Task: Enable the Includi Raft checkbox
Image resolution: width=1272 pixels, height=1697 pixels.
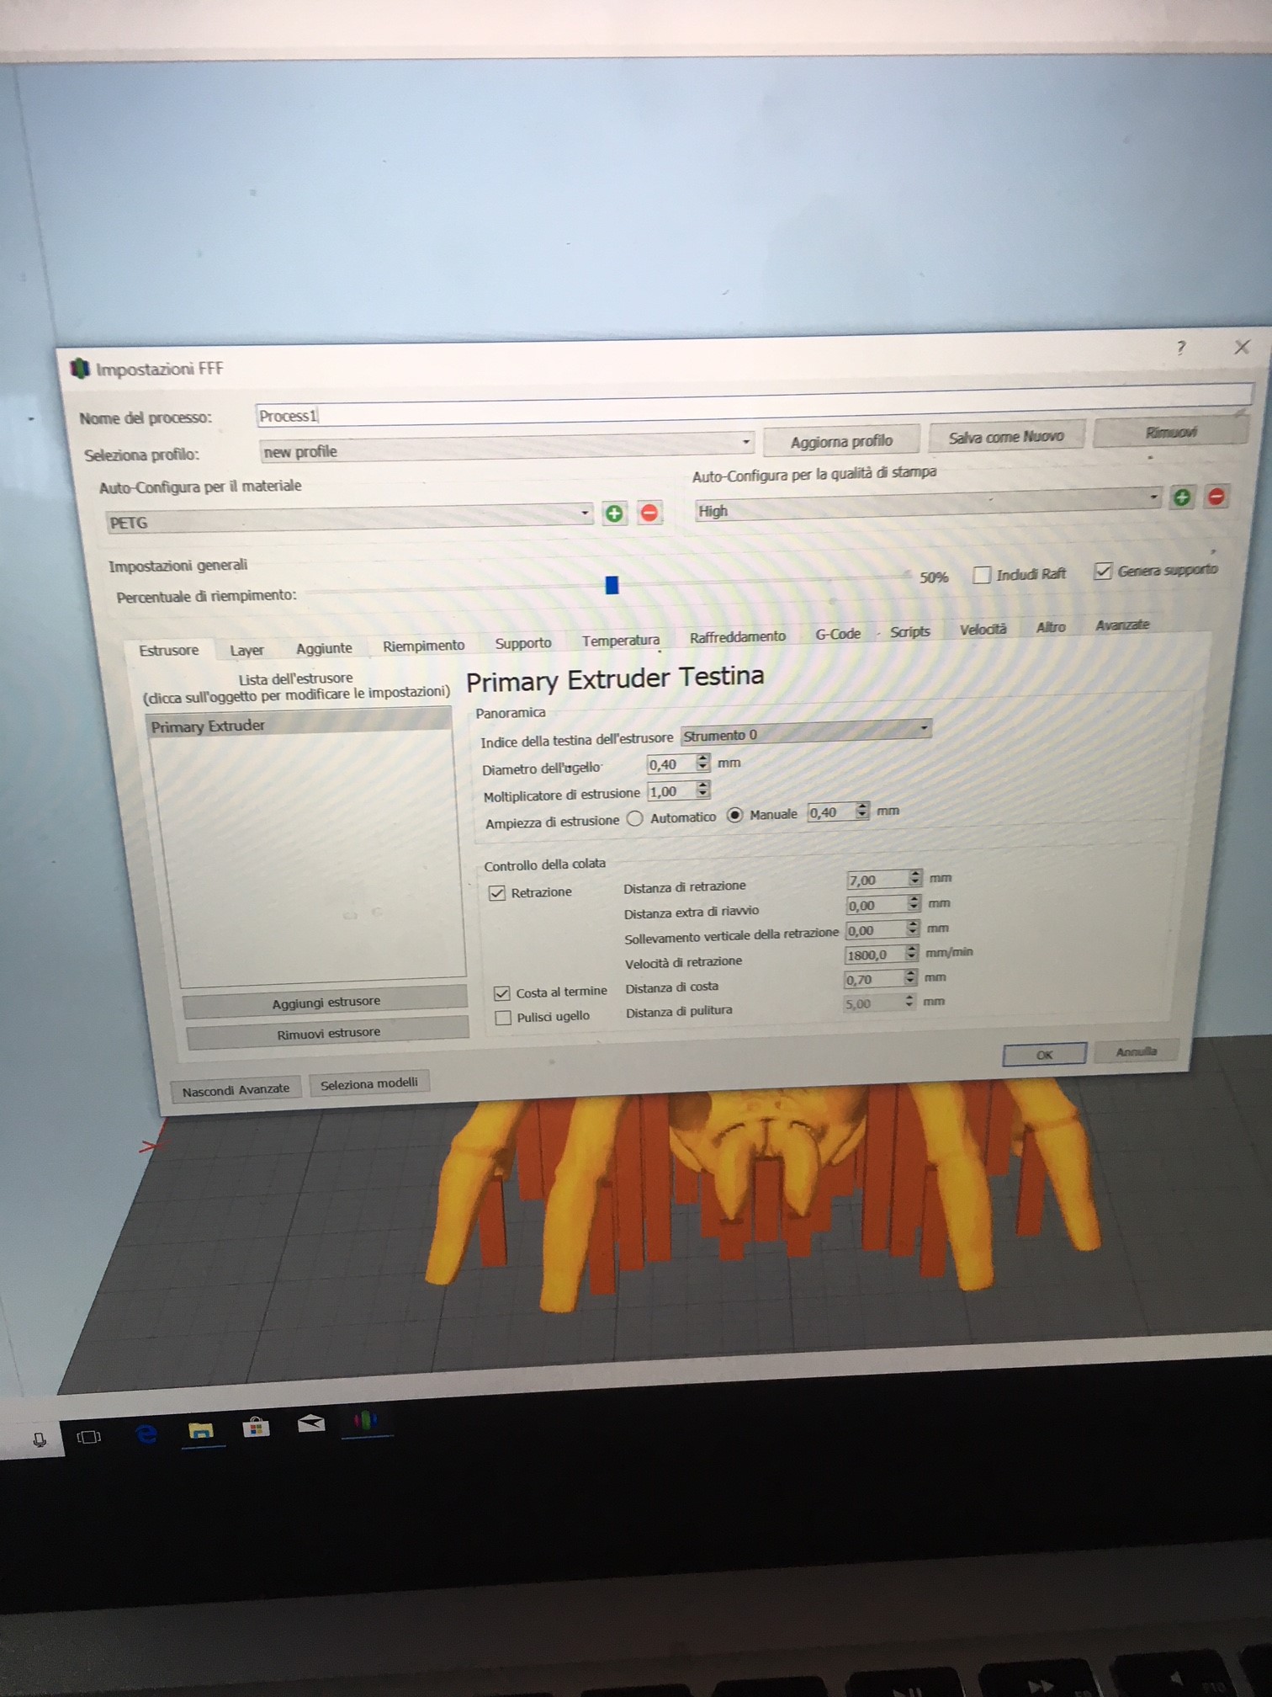Action: [x=981, y=575]
